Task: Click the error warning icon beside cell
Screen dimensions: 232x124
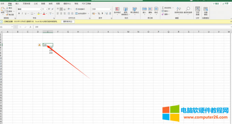Action: [39, 45]
